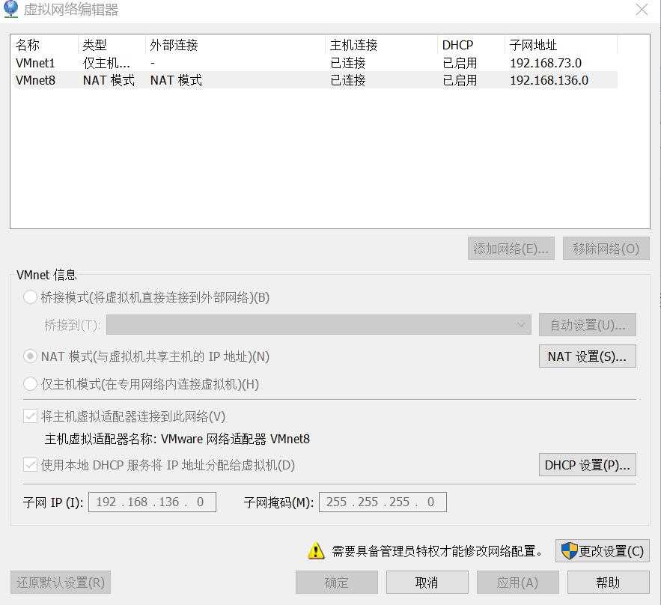Open NAT 设置(S) dialog
The height and width of the screenshot is (605, 661).
(x=587, y=356)
